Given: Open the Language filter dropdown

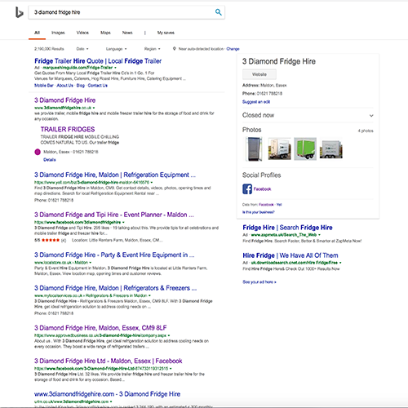Looking at the screenshot, I should 116,49.
